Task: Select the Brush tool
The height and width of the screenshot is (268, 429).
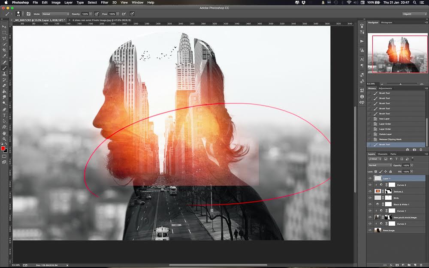Action: [x=4, y=68]
